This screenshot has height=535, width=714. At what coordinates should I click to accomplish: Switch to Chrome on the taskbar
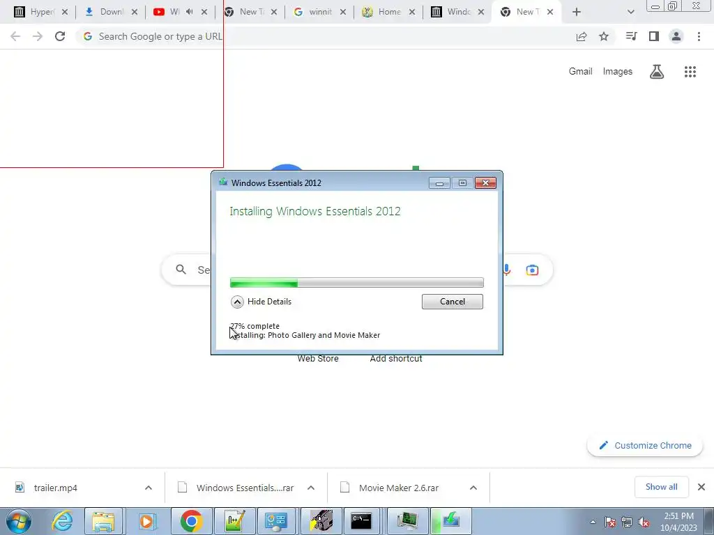(x=191, y=521)
